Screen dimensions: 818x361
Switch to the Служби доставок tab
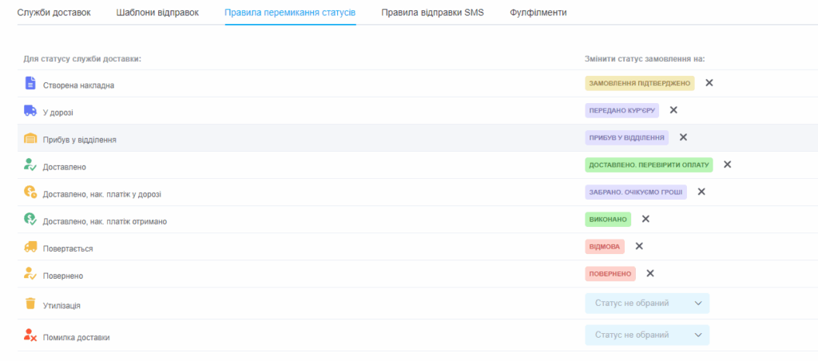(54, 13)
